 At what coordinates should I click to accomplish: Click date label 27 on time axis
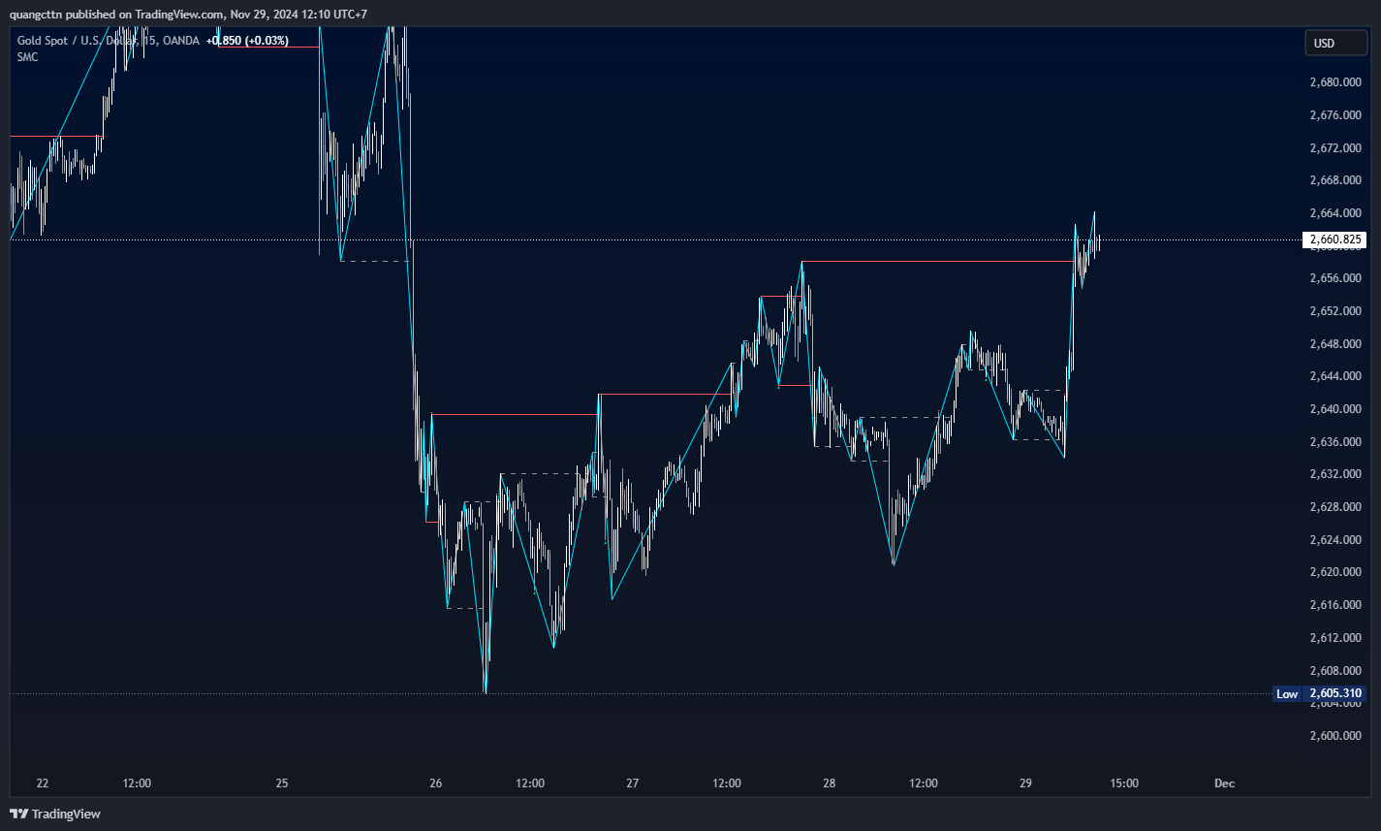632,783
